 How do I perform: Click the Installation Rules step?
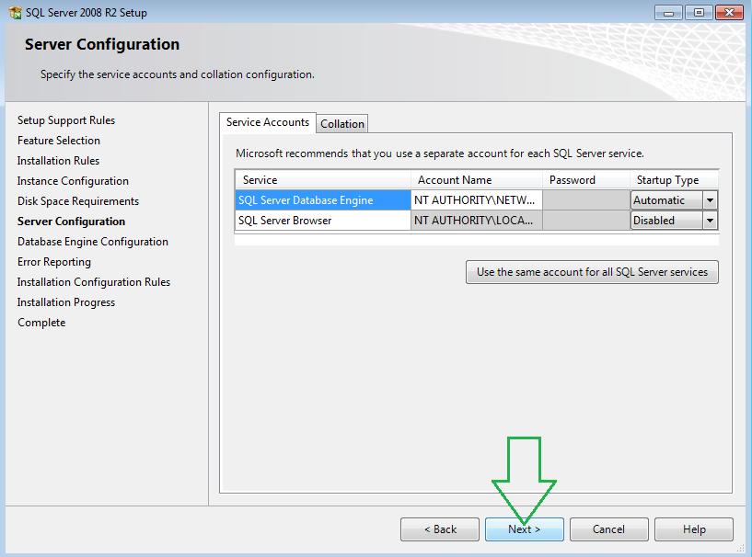58,161
